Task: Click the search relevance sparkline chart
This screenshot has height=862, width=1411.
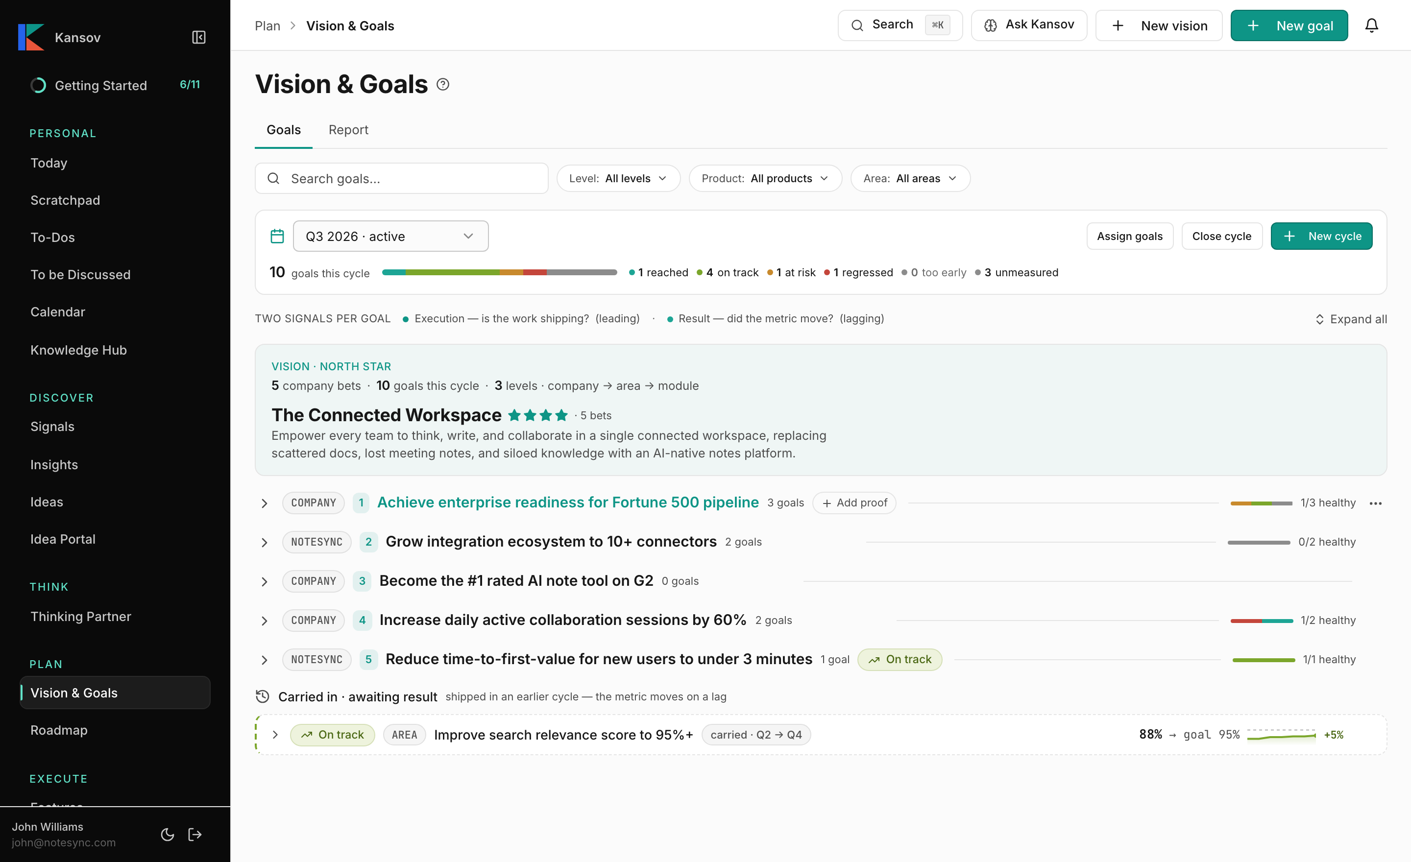Action: tap(1281, 735)
